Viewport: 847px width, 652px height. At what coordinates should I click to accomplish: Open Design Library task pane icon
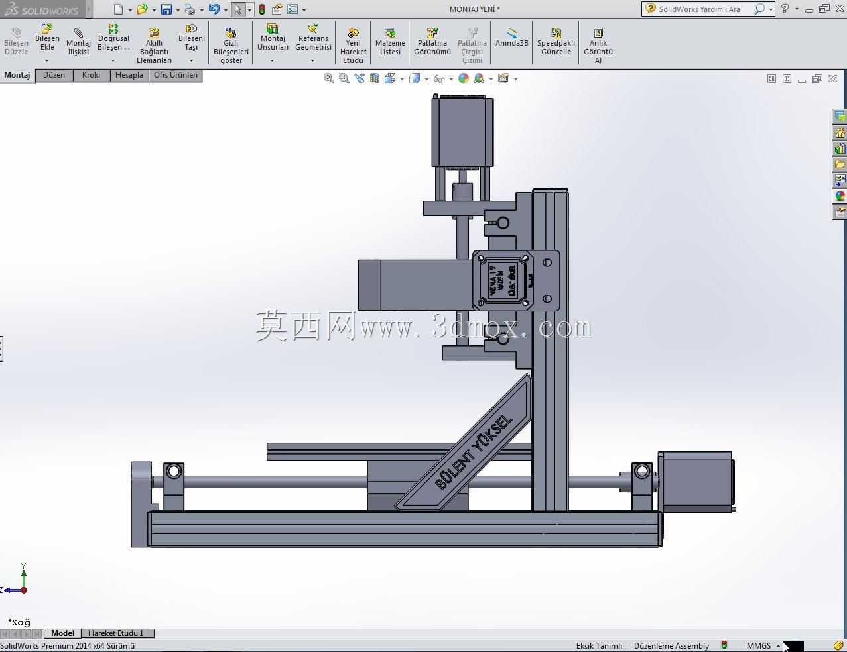pyautogui.click(x=840, y=148)
